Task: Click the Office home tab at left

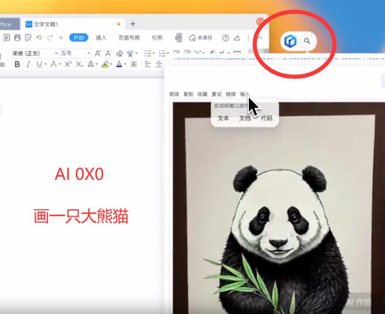Action: (x=9, y=24)
